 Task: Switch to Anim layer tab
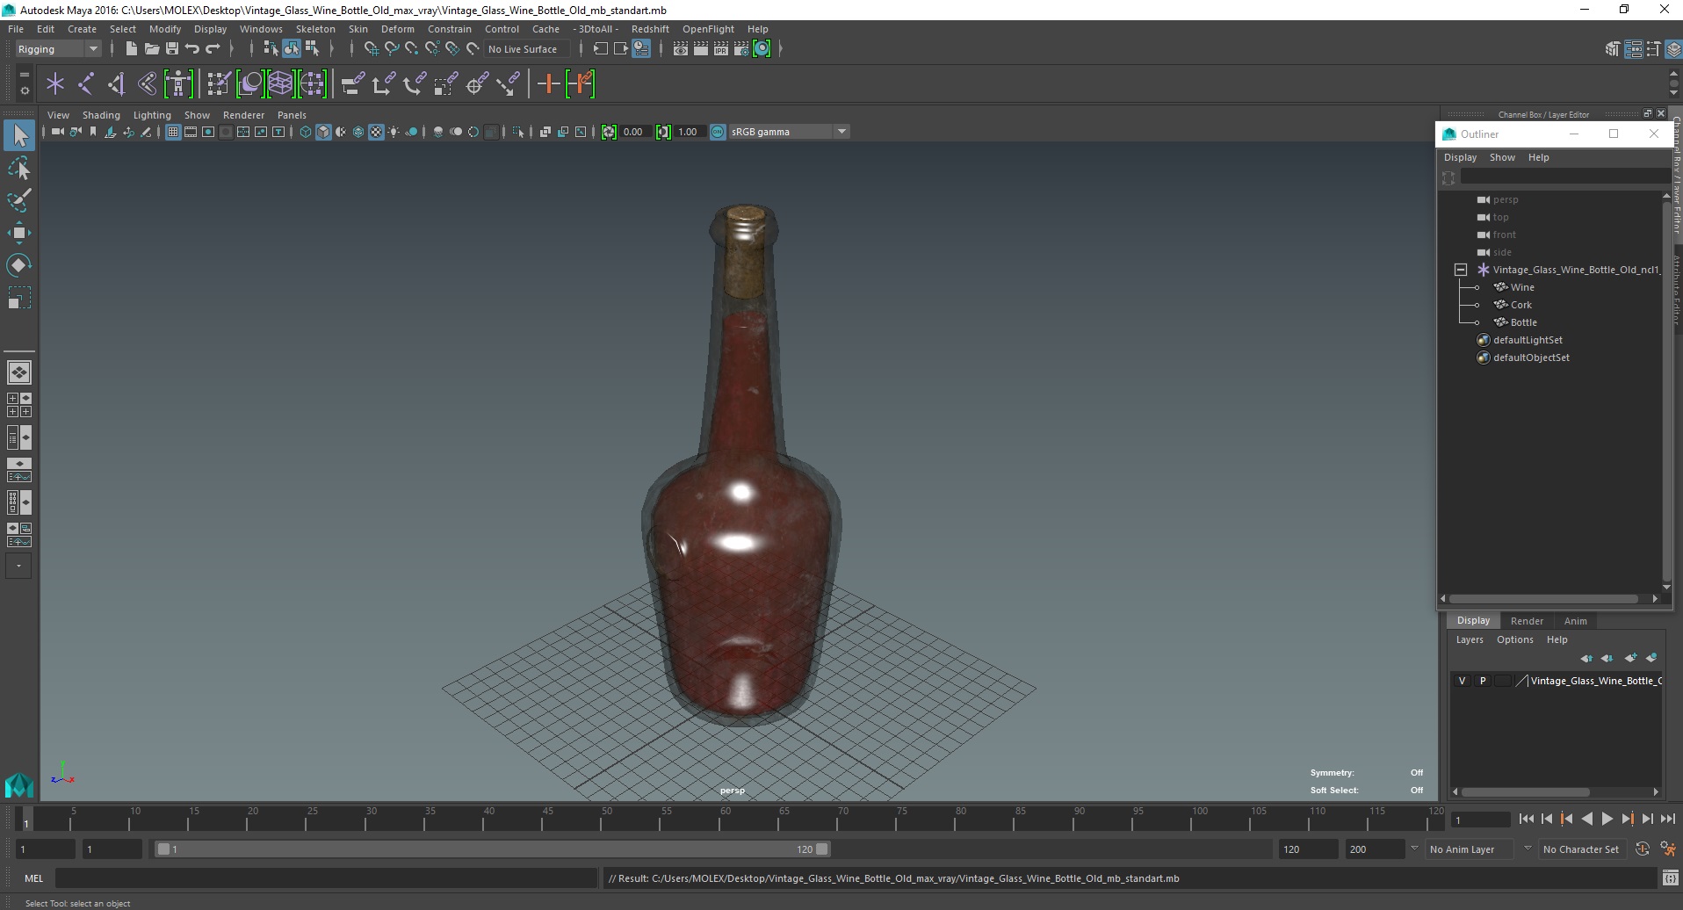pos(1575,621)
